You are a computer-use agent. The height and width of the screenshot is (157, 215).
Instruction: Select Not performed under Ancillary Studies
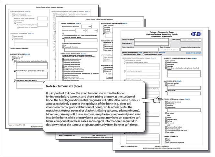pos(13,57)
